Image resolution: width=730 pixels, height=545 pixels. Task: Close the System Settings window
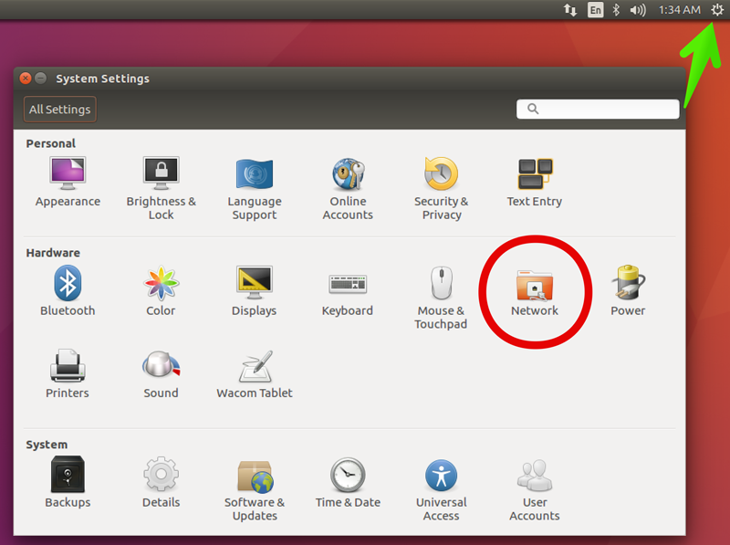pyautogui.click(x=26, y=79)
